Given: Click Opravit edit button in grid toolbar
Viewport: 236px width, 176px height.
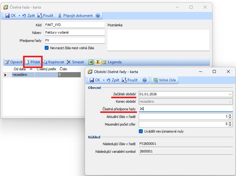Looking at the screenshot, I should [13, 62].
